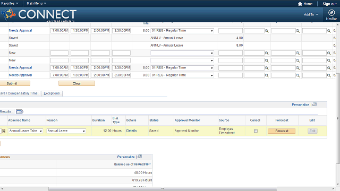Click the 619.78 Hours balance value
Viewport: 340px width, 191px height.
click(x=142, y=180)
